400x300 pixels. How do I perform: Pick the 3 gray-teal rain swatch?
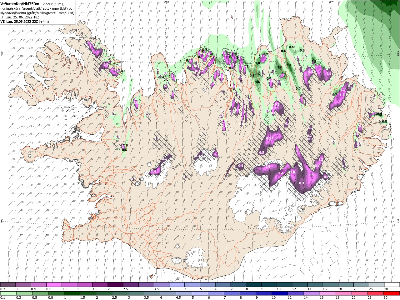pyautogui.click(x=136, y=293)
